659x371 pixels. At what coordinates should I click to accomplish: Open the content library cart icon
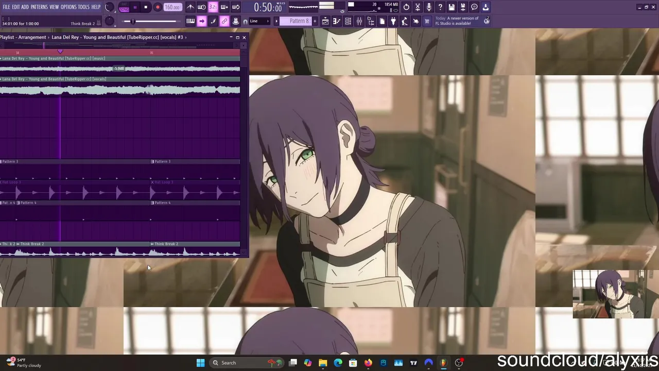[427, 21]
